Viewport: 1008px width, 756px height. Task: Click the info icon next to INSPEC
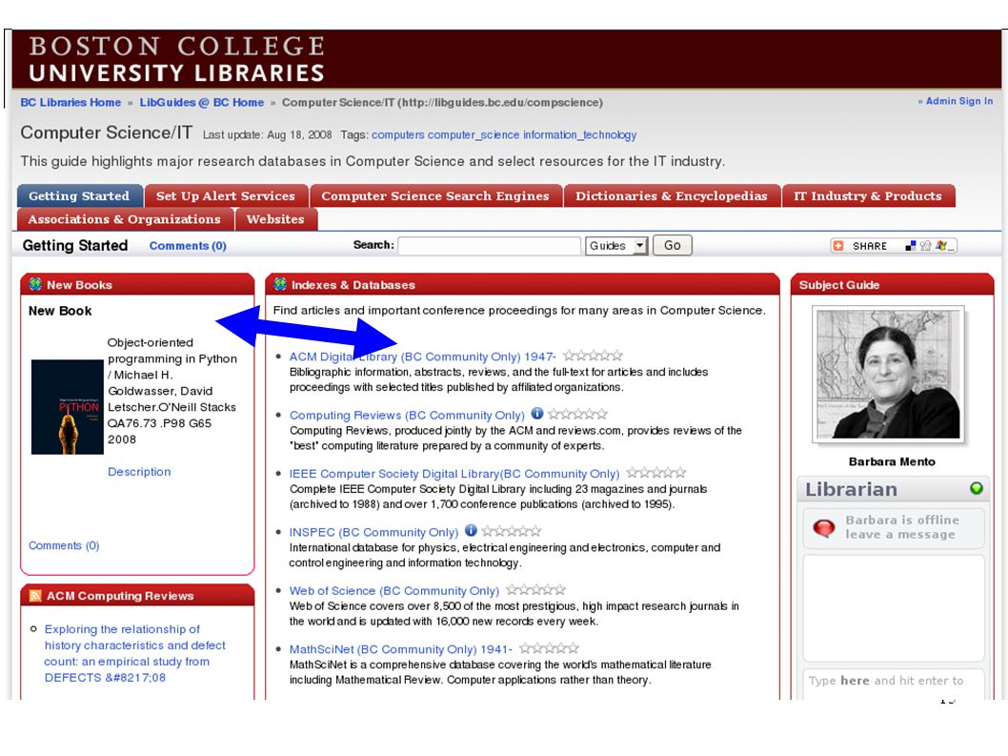(471, 531)
